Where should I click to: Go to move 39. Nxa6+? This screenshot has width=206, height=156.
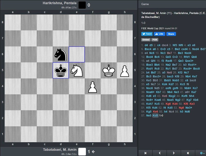tap(151, 92)
